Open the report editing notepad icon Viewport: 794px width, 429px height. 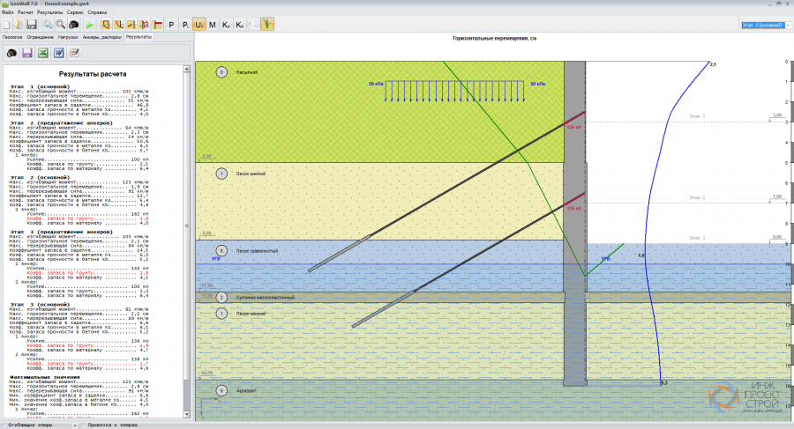[x=74, y=53]
